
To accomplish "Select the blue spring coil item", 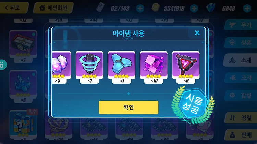I will click(x=89, y=67).
